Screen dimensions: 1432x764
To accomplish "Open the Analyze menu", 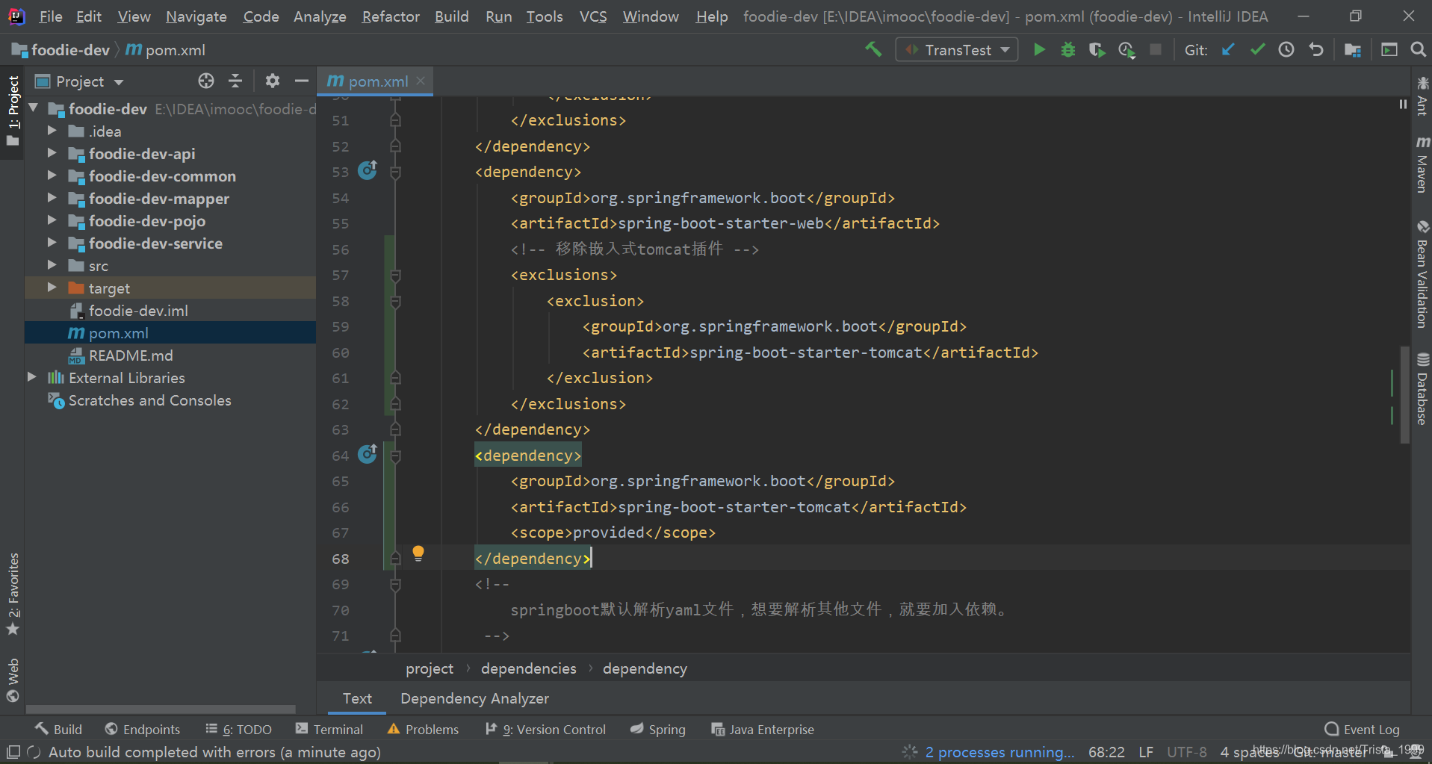I will 320,16.
